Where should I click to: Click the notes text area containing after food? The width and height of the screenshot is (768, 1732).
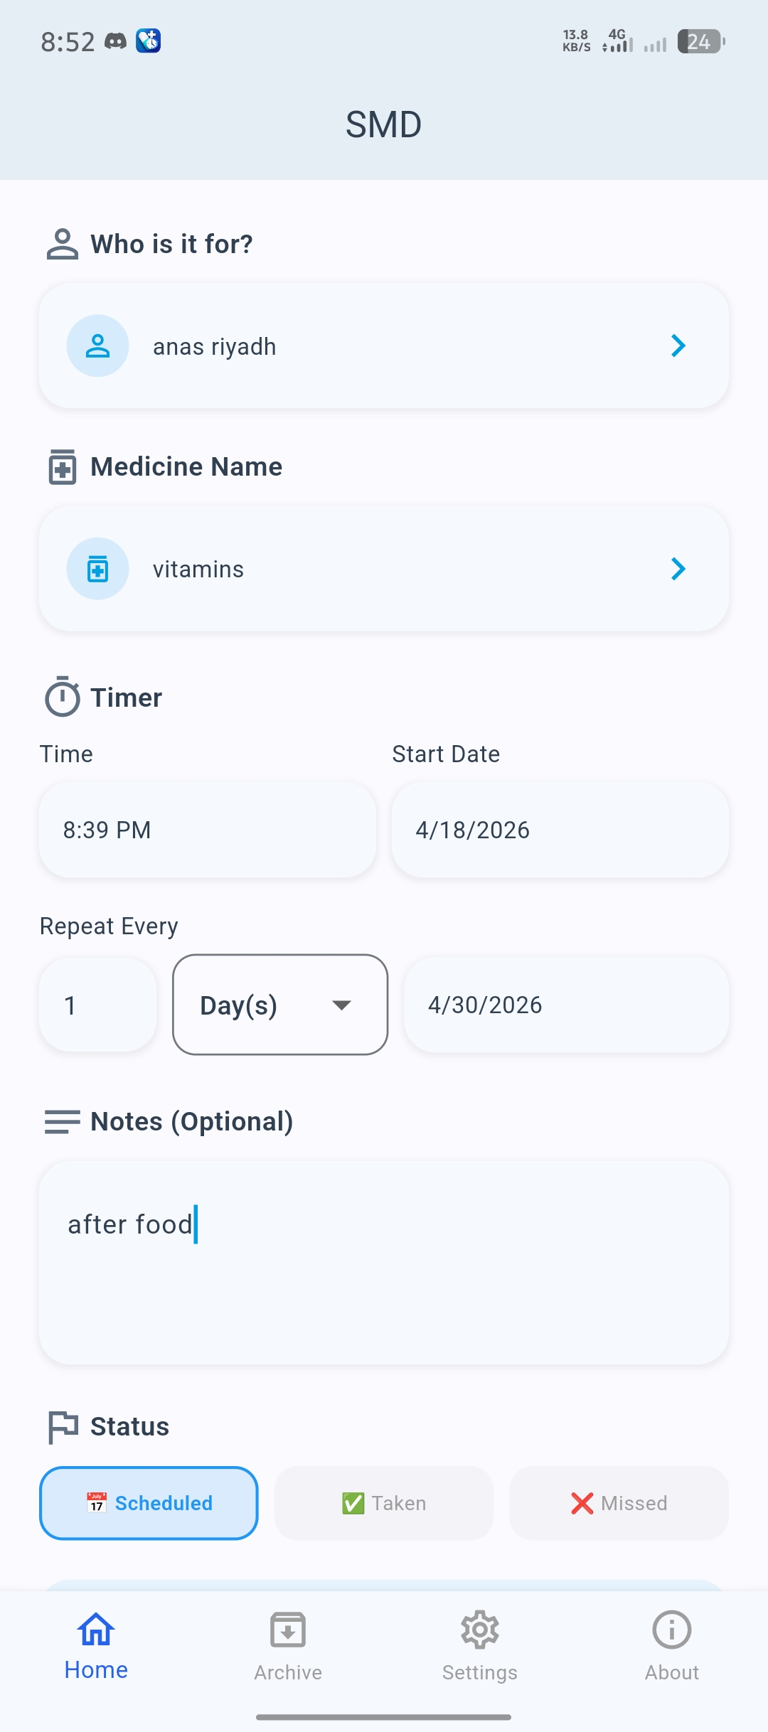384,1263
